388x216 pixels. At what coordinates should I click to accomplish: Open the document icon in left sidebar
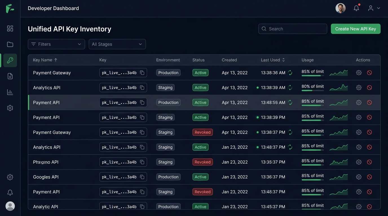10,76
